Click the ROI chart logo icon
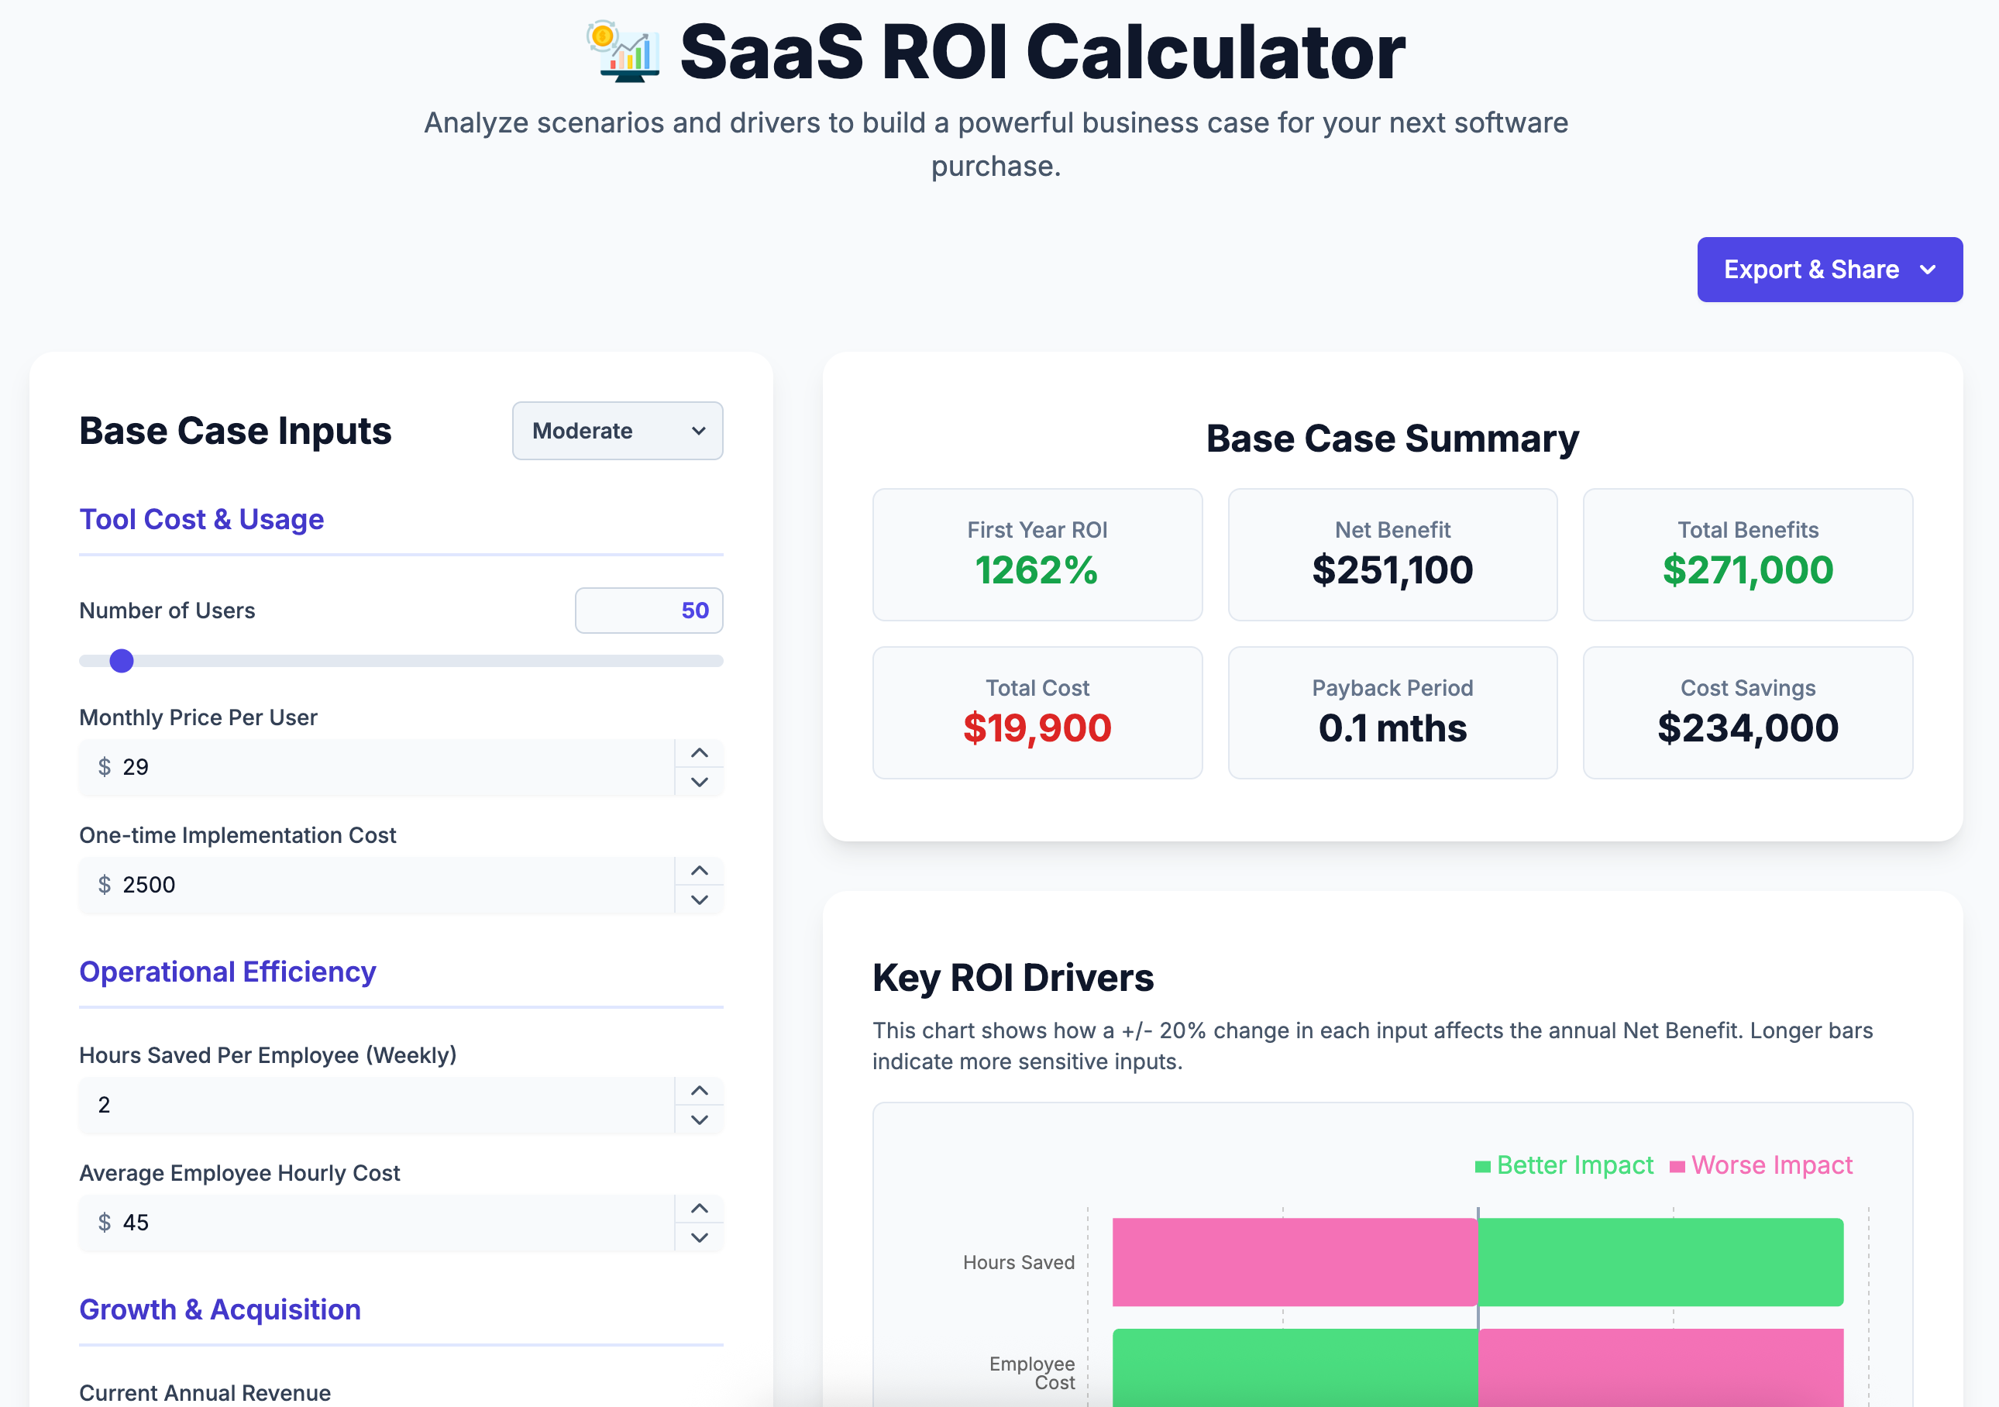Viewport: 1999px width, 1407px height. pyautogui.click(x=624, y=52)
